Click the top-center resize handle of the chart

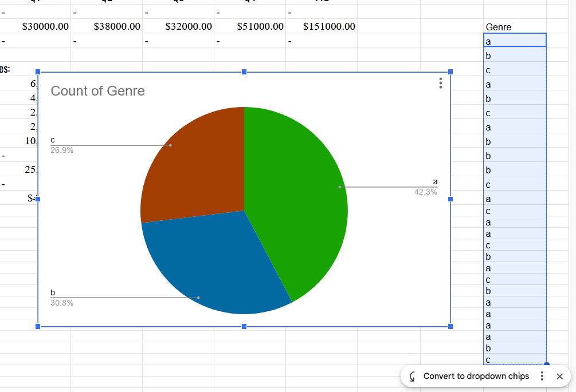click(x=244, y=72)
